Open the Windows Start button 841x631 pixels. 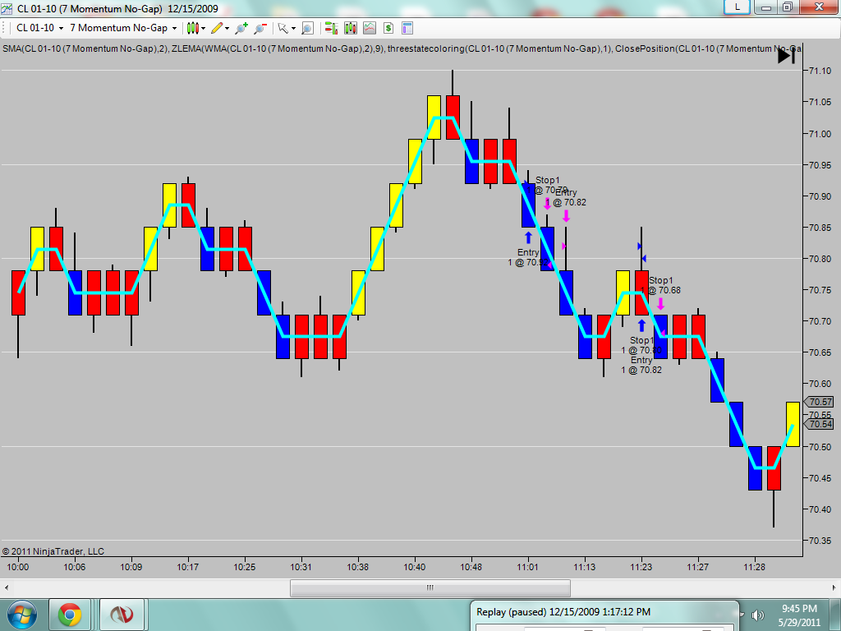click(x=22, y=615)
